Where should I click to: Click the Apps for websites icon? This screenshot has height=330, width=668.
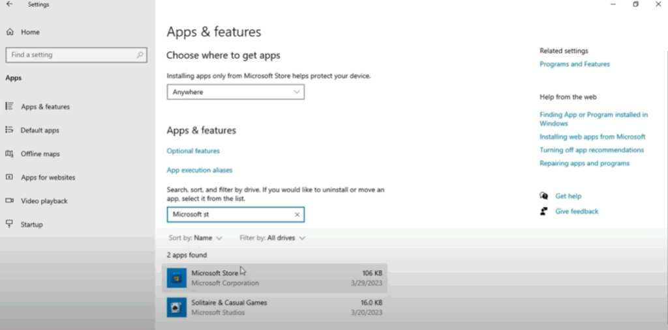pos(9,177)
